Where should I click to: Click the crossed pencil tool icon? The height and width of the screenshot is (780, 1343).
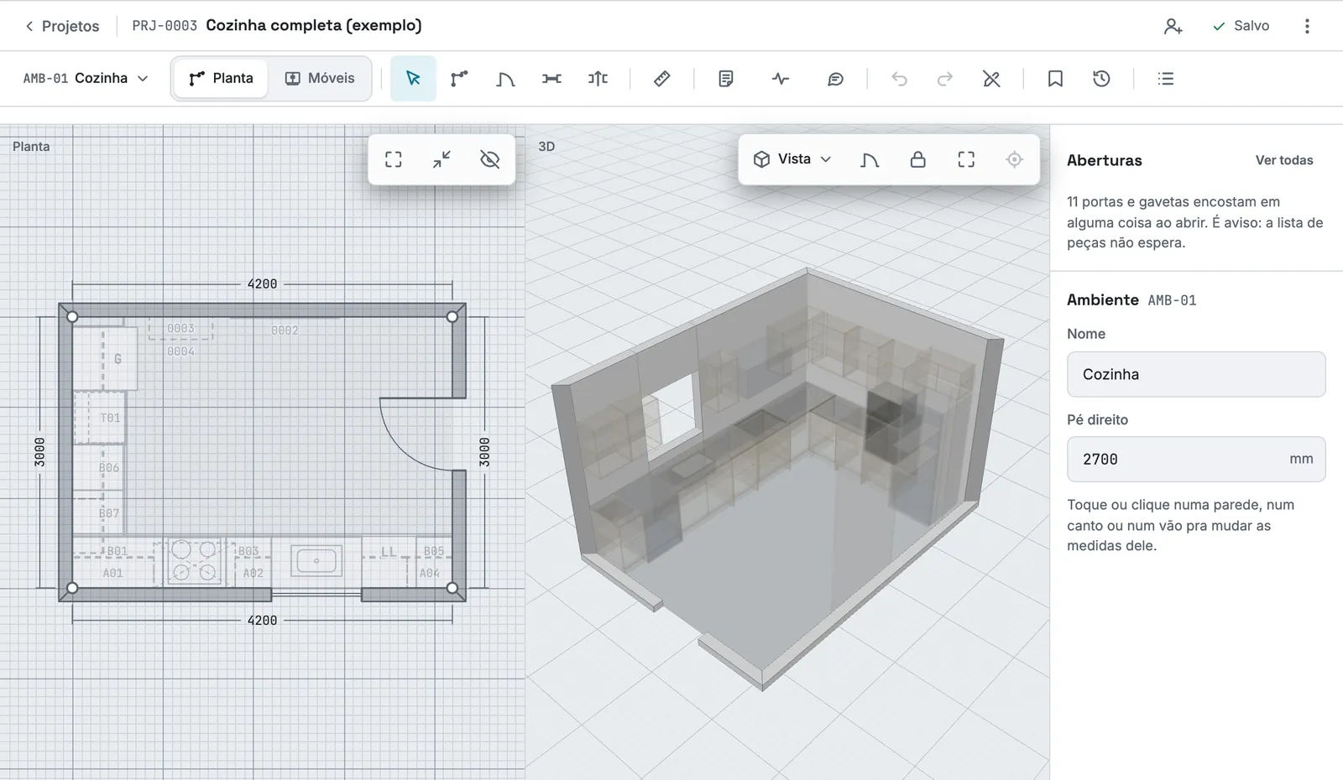pos(991,78)
